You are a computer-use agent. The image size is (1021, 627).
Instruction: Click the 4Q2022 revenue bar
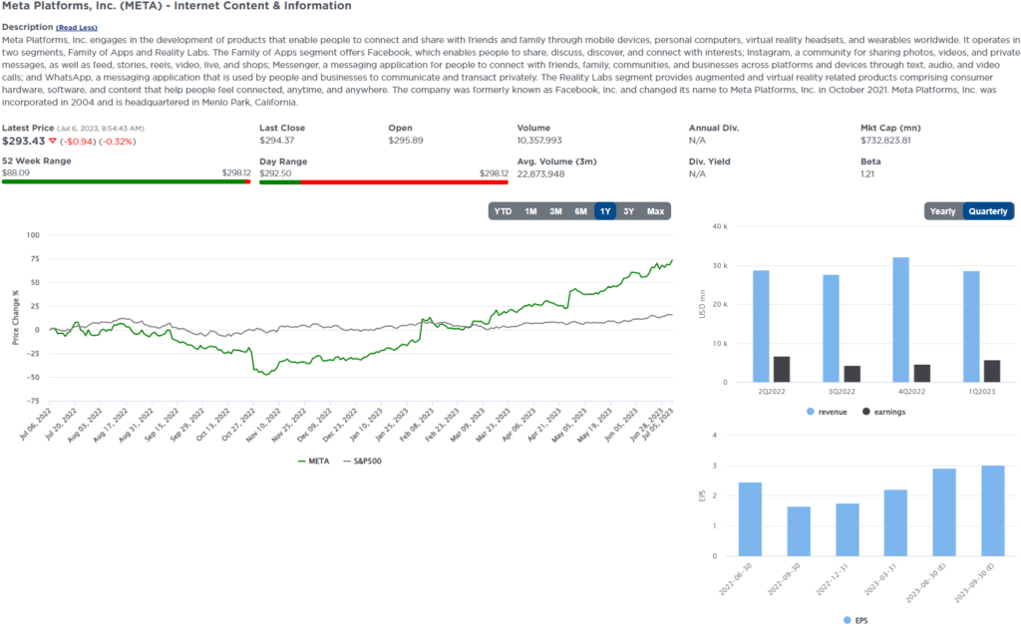tap(900, 320)
